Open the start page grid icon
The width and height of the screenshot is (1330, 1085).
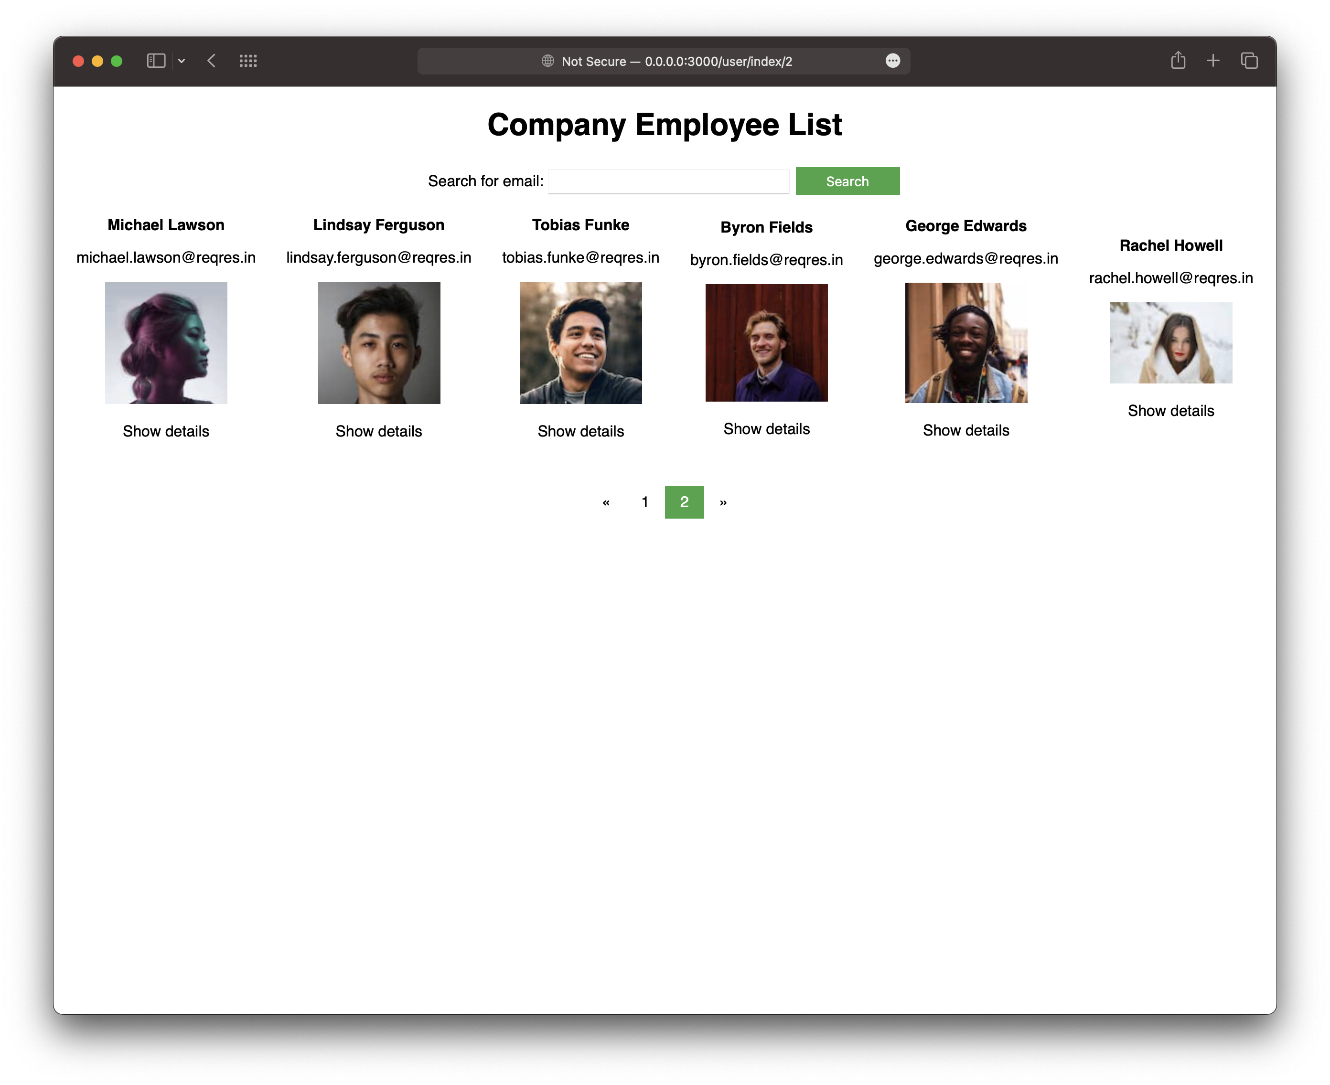point(248,61)
